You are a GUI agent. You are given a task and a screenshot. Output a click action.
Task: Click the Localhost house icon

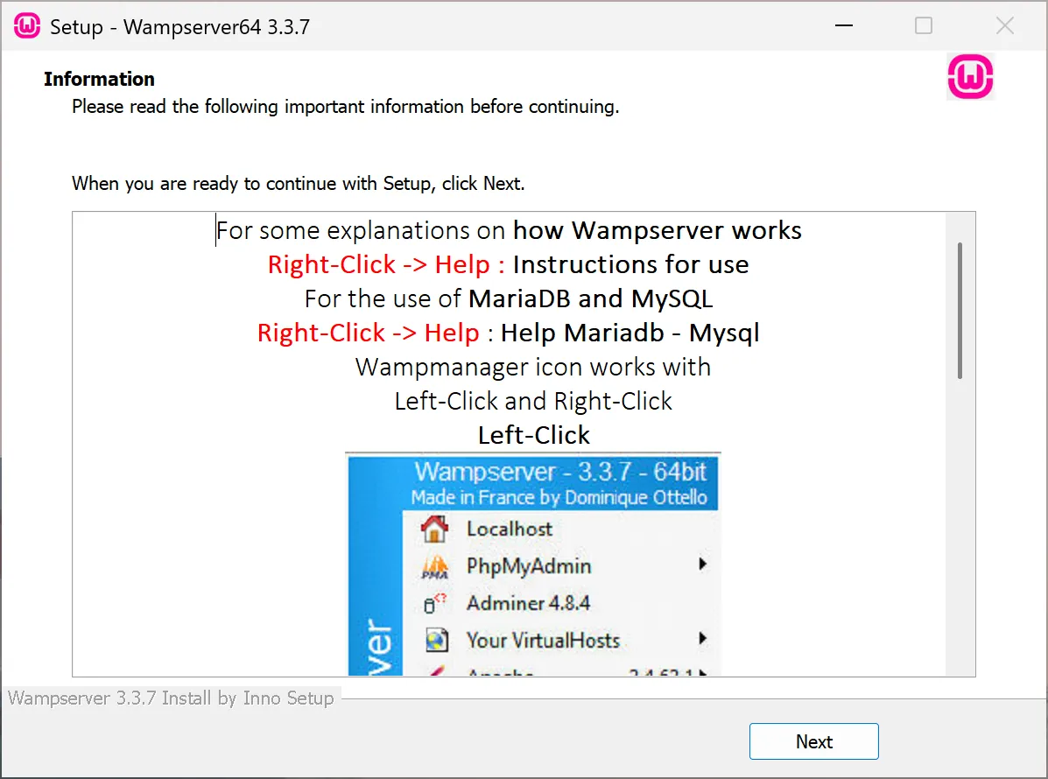(x=434, y=529)
